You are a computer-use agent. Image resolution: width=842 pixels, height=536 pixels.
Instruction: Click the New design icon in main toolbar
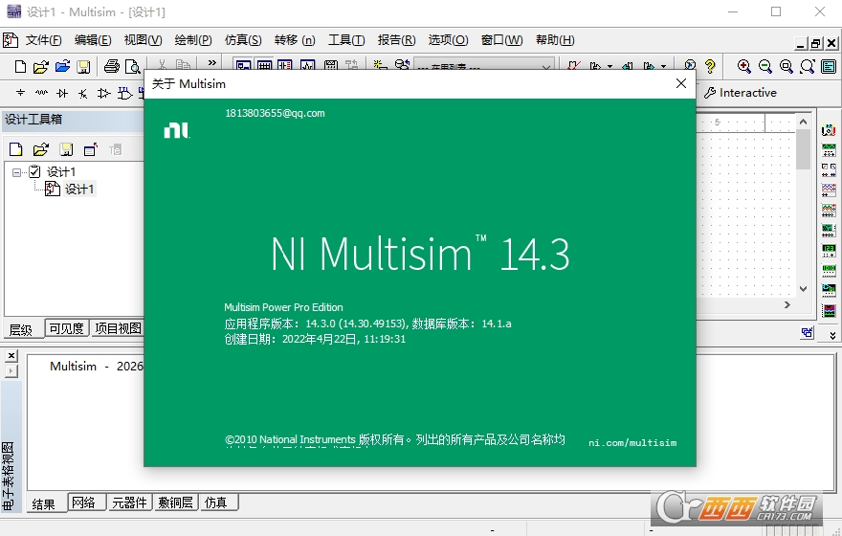[20, 67]
